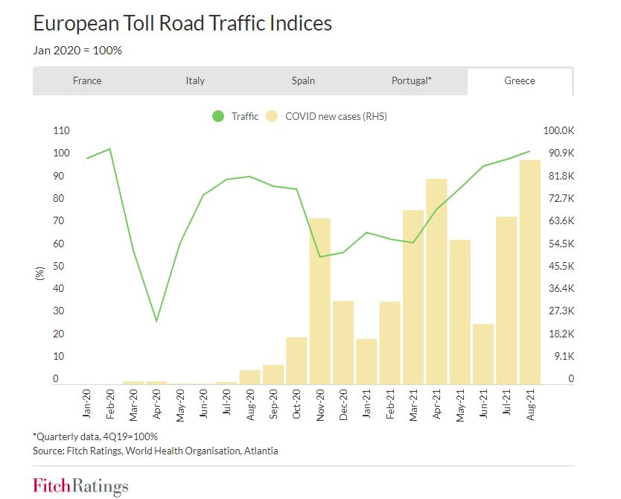This screenshot has height=499, width=621.
Task: Click the yellow COVID new cases legend marker
Action: pyautogui.click(x=272, y=116)
